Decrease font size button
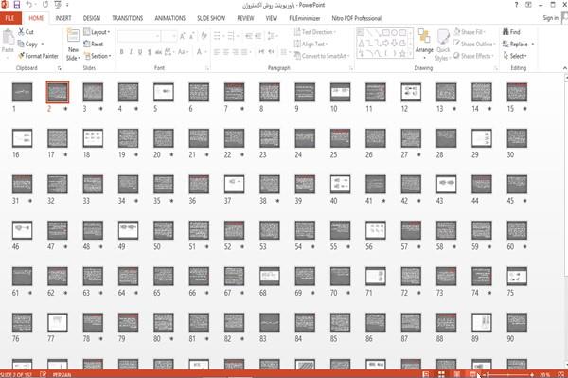Viewport: 568px width, 378px height. tap(192, 36)
